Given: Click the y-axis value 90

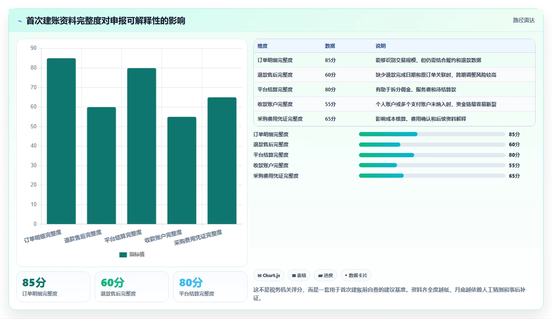Looking at the screenshot, I should [x=34, y=48].
